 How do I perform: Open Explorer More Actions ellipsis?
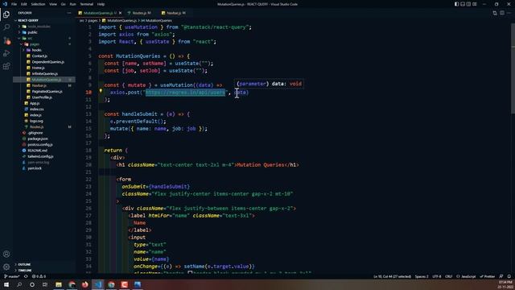pyautogui.click(x=69, y=13)
